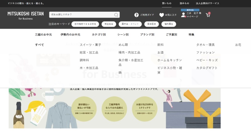Image resolution: width=251 pixels, height=131 pixels.
Task: Click the 日付指定できるお中元 keyword button
Action: point(85,24)
